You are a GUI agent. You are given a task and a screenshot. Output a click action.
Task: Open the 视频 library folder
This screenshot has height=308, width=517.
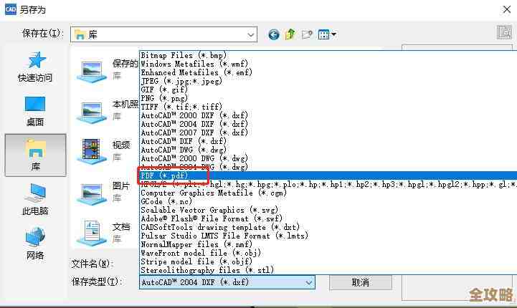[105, 150]
